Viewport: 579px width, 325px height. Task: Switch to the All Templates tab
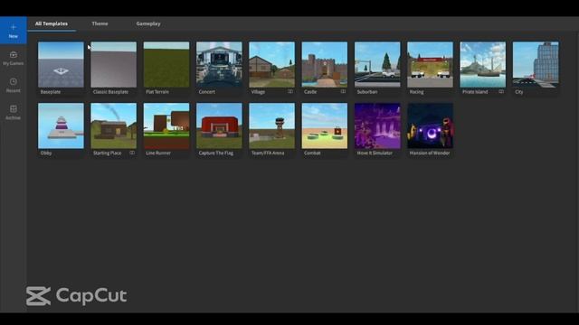click(52, 23)
